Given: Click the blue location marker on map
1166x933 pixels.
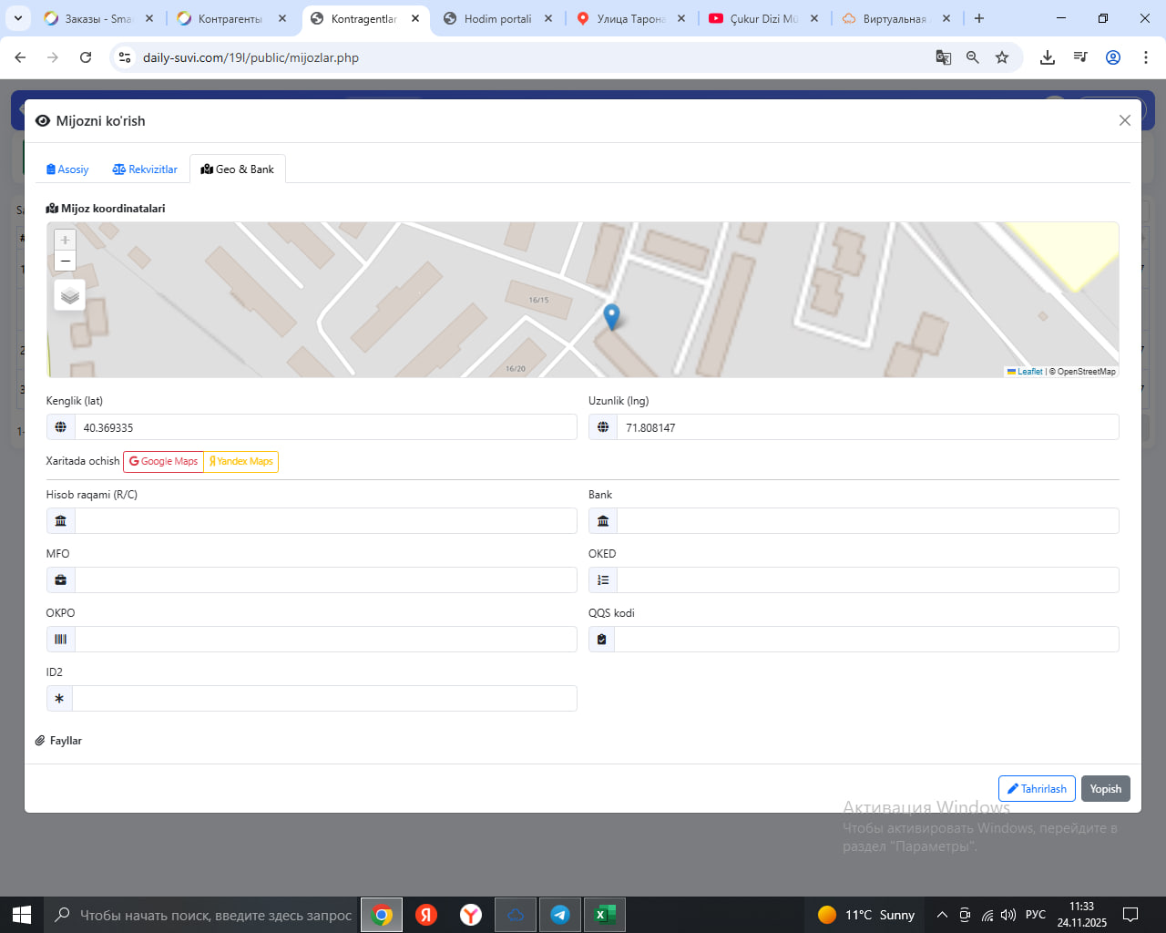Looking at the screenshot, I should coord(612,316).
